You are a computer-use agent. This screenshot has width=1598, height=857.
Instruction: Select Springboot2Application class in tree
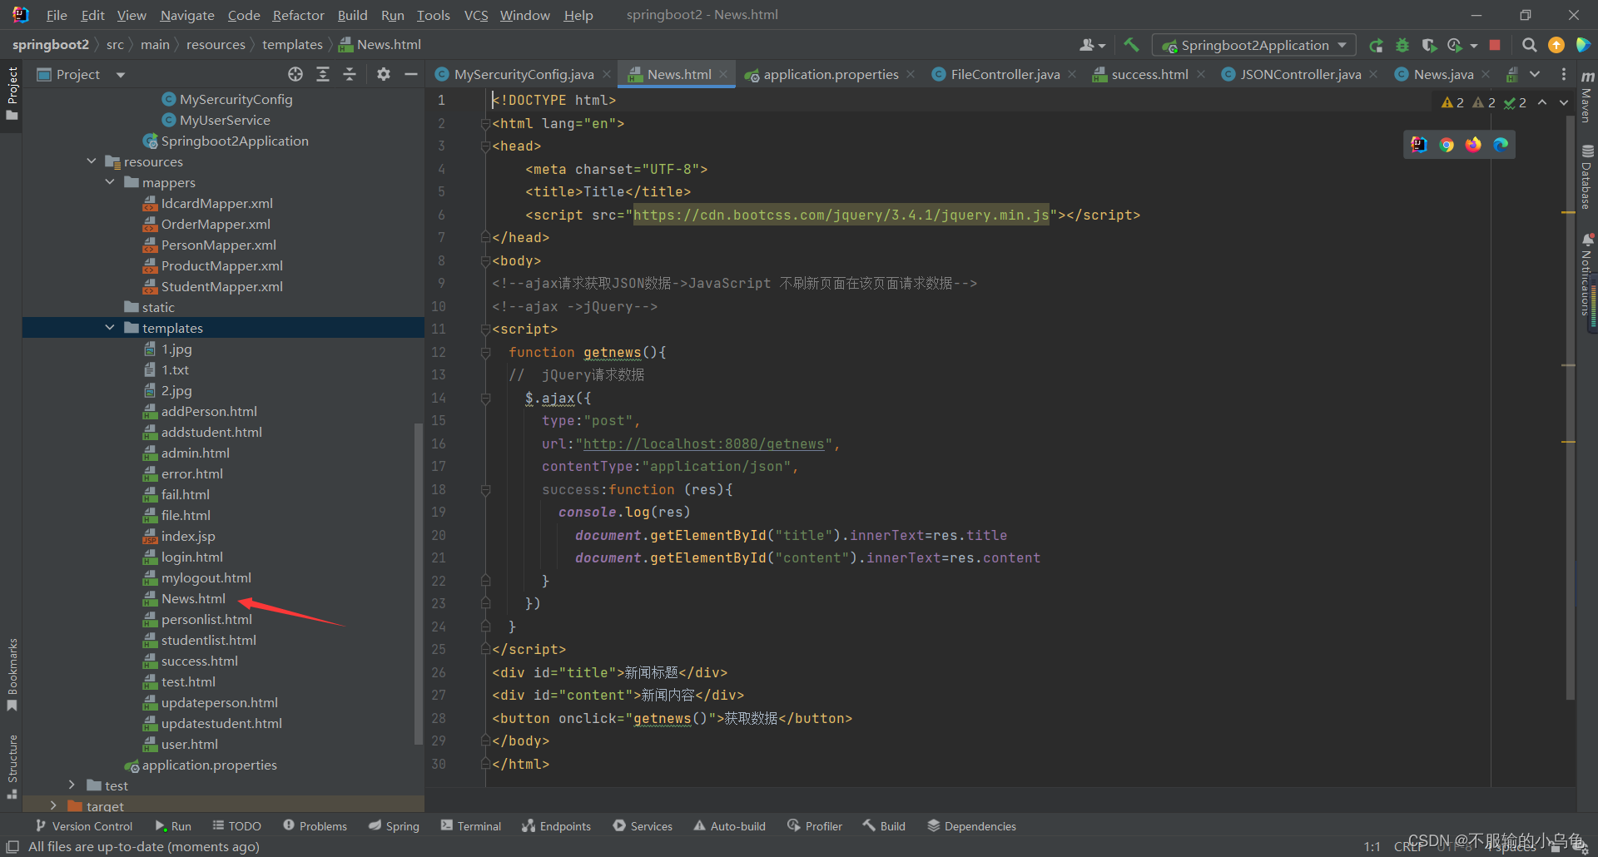[x=234, y=141]
